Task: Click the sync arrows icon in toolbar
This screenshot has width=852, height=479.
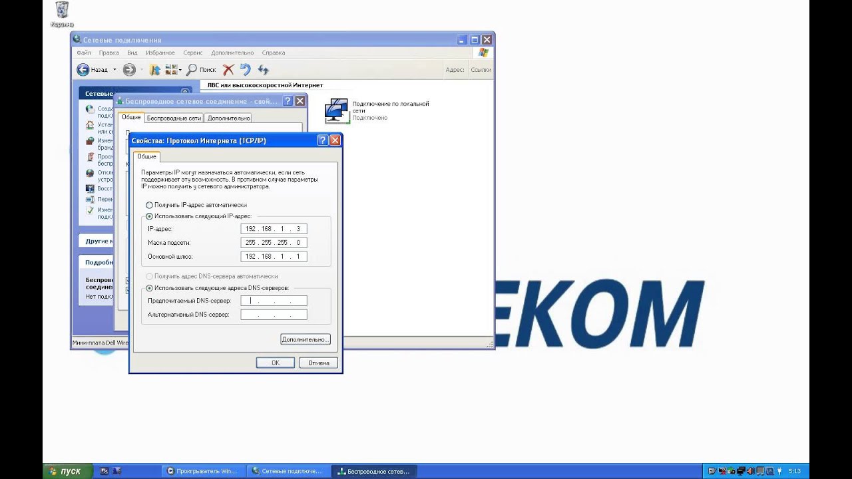Action: [x=263, y=69]
